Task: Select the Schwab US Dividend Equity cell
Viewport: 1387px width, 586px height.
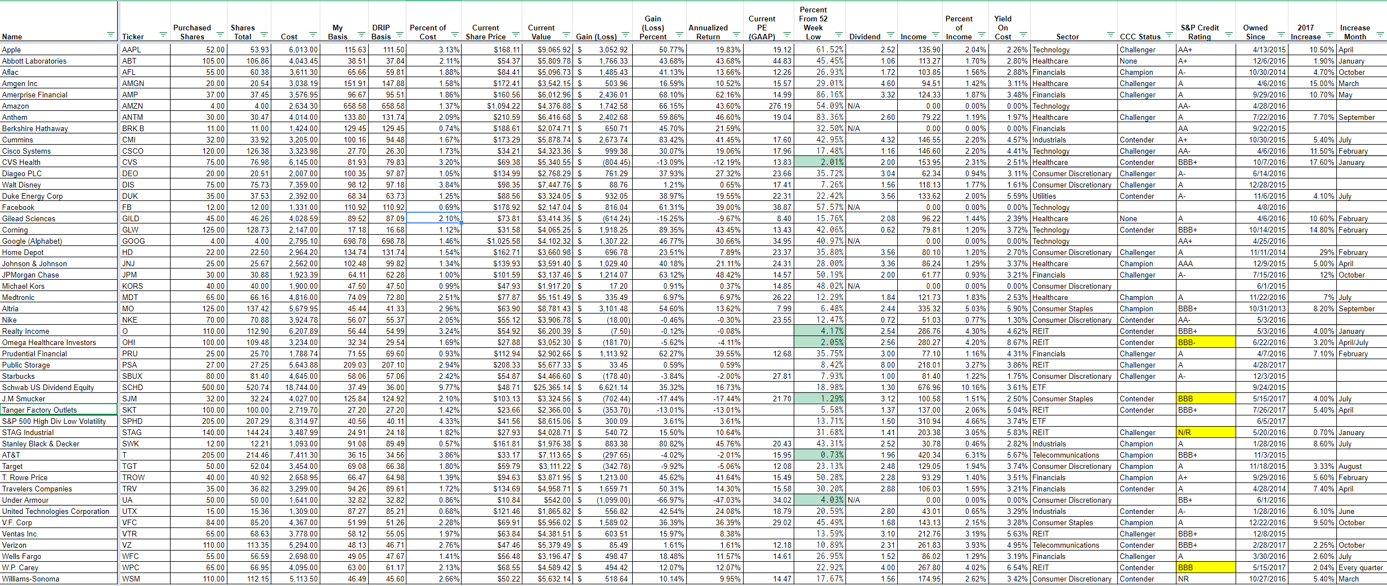Action: coord(59,387)
